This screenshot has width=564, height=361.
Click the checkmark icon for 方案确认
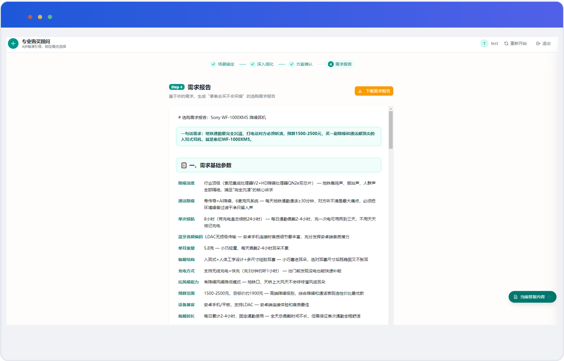[x=291, y=64]
